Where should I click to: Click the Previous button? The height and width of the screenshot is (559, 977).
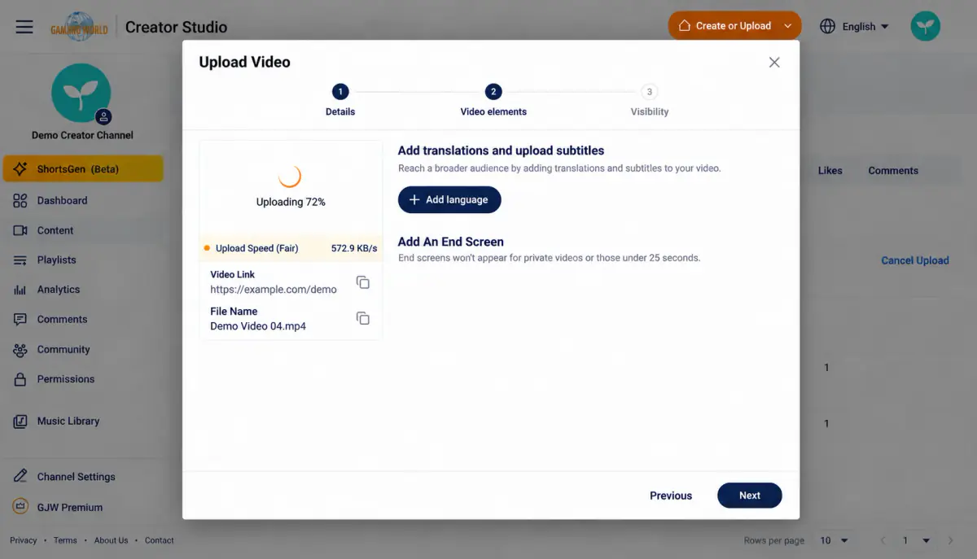[671, 496]
